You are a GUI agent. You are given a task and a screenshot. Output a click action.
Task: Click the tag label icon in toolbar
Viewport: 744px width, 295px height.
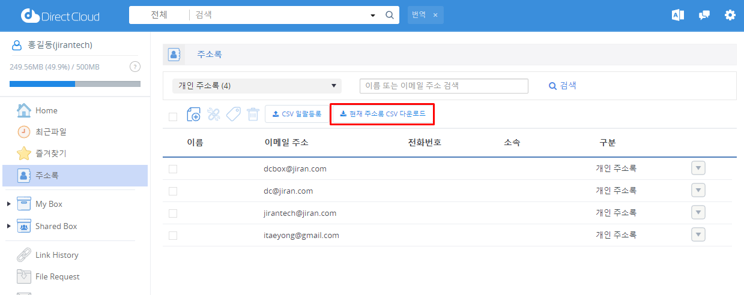coord(234,114)
